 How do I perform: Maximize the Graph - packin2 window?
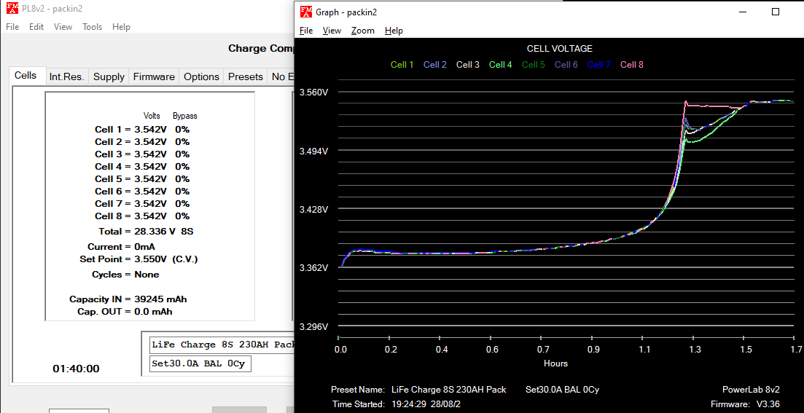(776, 12)
